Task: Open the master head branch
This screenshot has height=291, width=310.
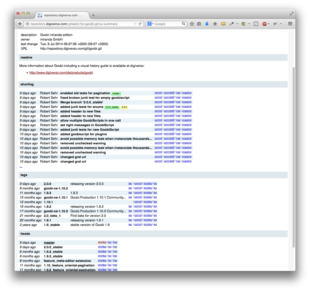Action: (x=49, y=243)
